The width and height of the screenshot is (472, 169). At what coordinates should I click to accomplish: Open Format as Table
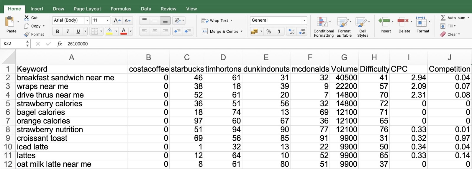click(344, 27)
